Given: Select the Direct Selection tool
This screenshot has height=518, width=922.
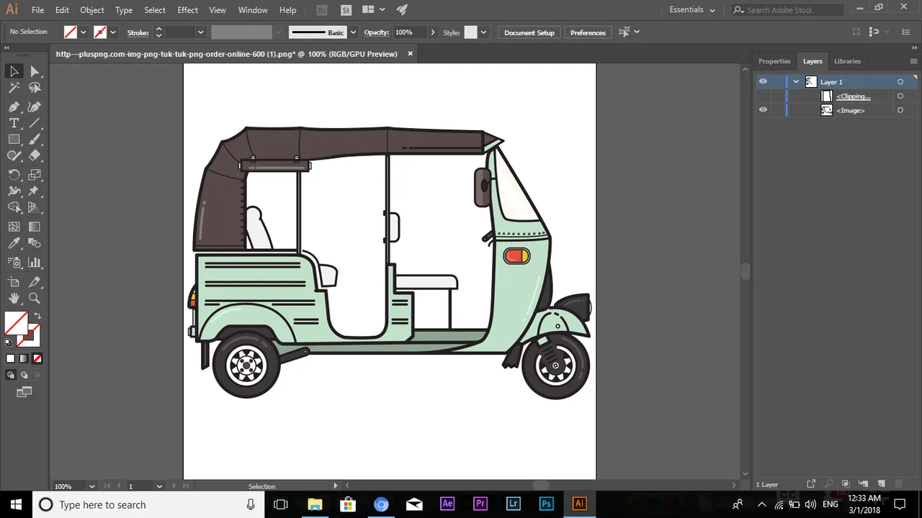Looking at the screenshot, I should 35,71.
